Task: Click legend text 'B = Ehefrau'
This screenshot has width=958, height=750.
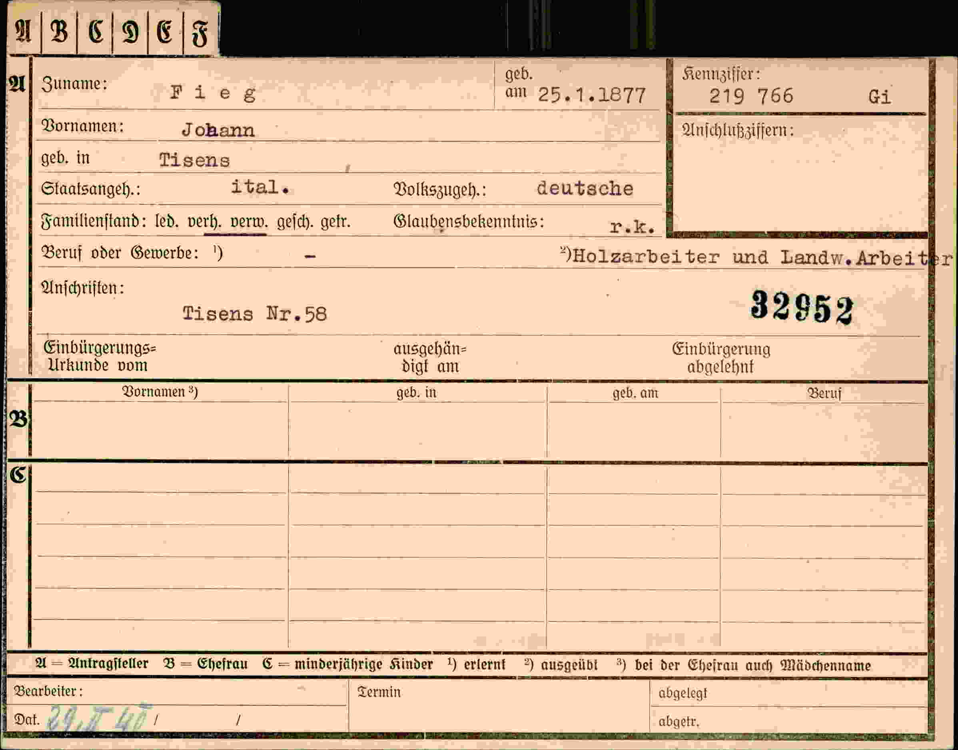Action: pos(206,664)
